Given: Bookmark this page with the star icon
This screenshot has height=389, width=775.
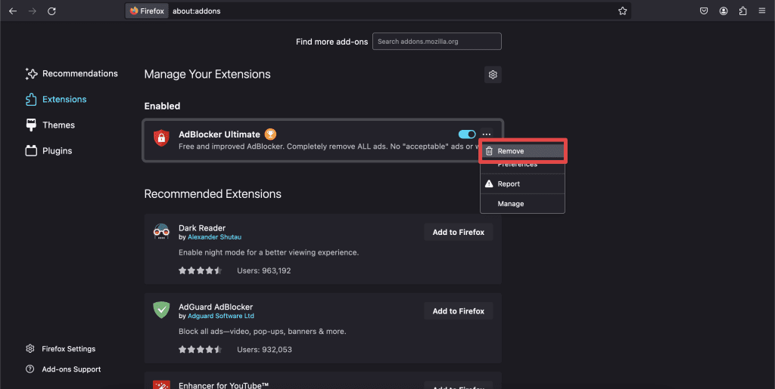Looking at the screenshot, I should point(622,11).
